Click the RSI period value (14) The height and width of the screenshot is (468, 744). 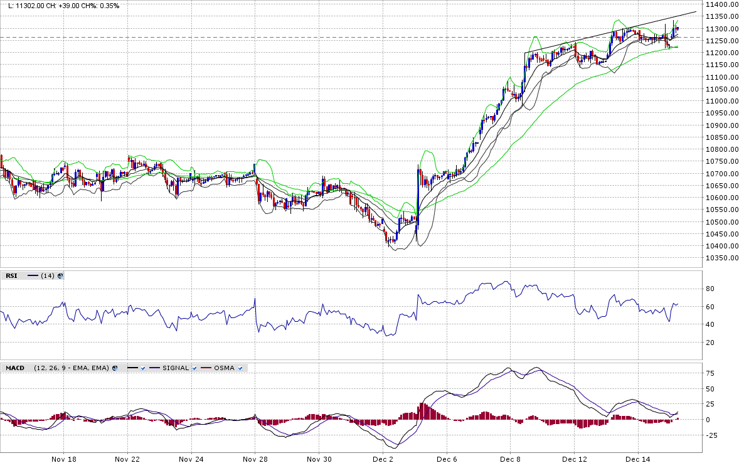click(48, 275)
